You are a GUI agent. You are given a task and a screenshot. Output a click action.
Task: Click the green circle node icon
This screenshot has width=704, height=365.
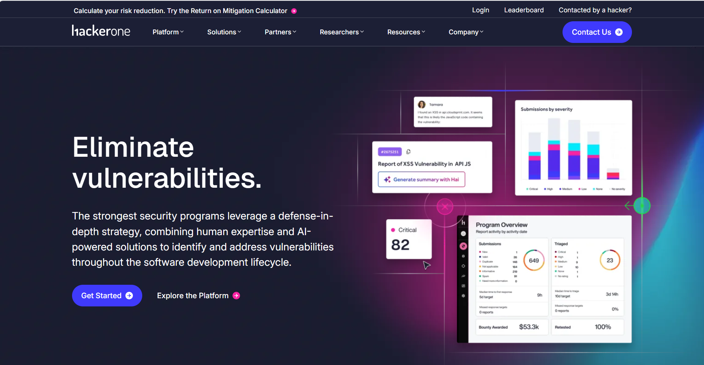(642, 206)
